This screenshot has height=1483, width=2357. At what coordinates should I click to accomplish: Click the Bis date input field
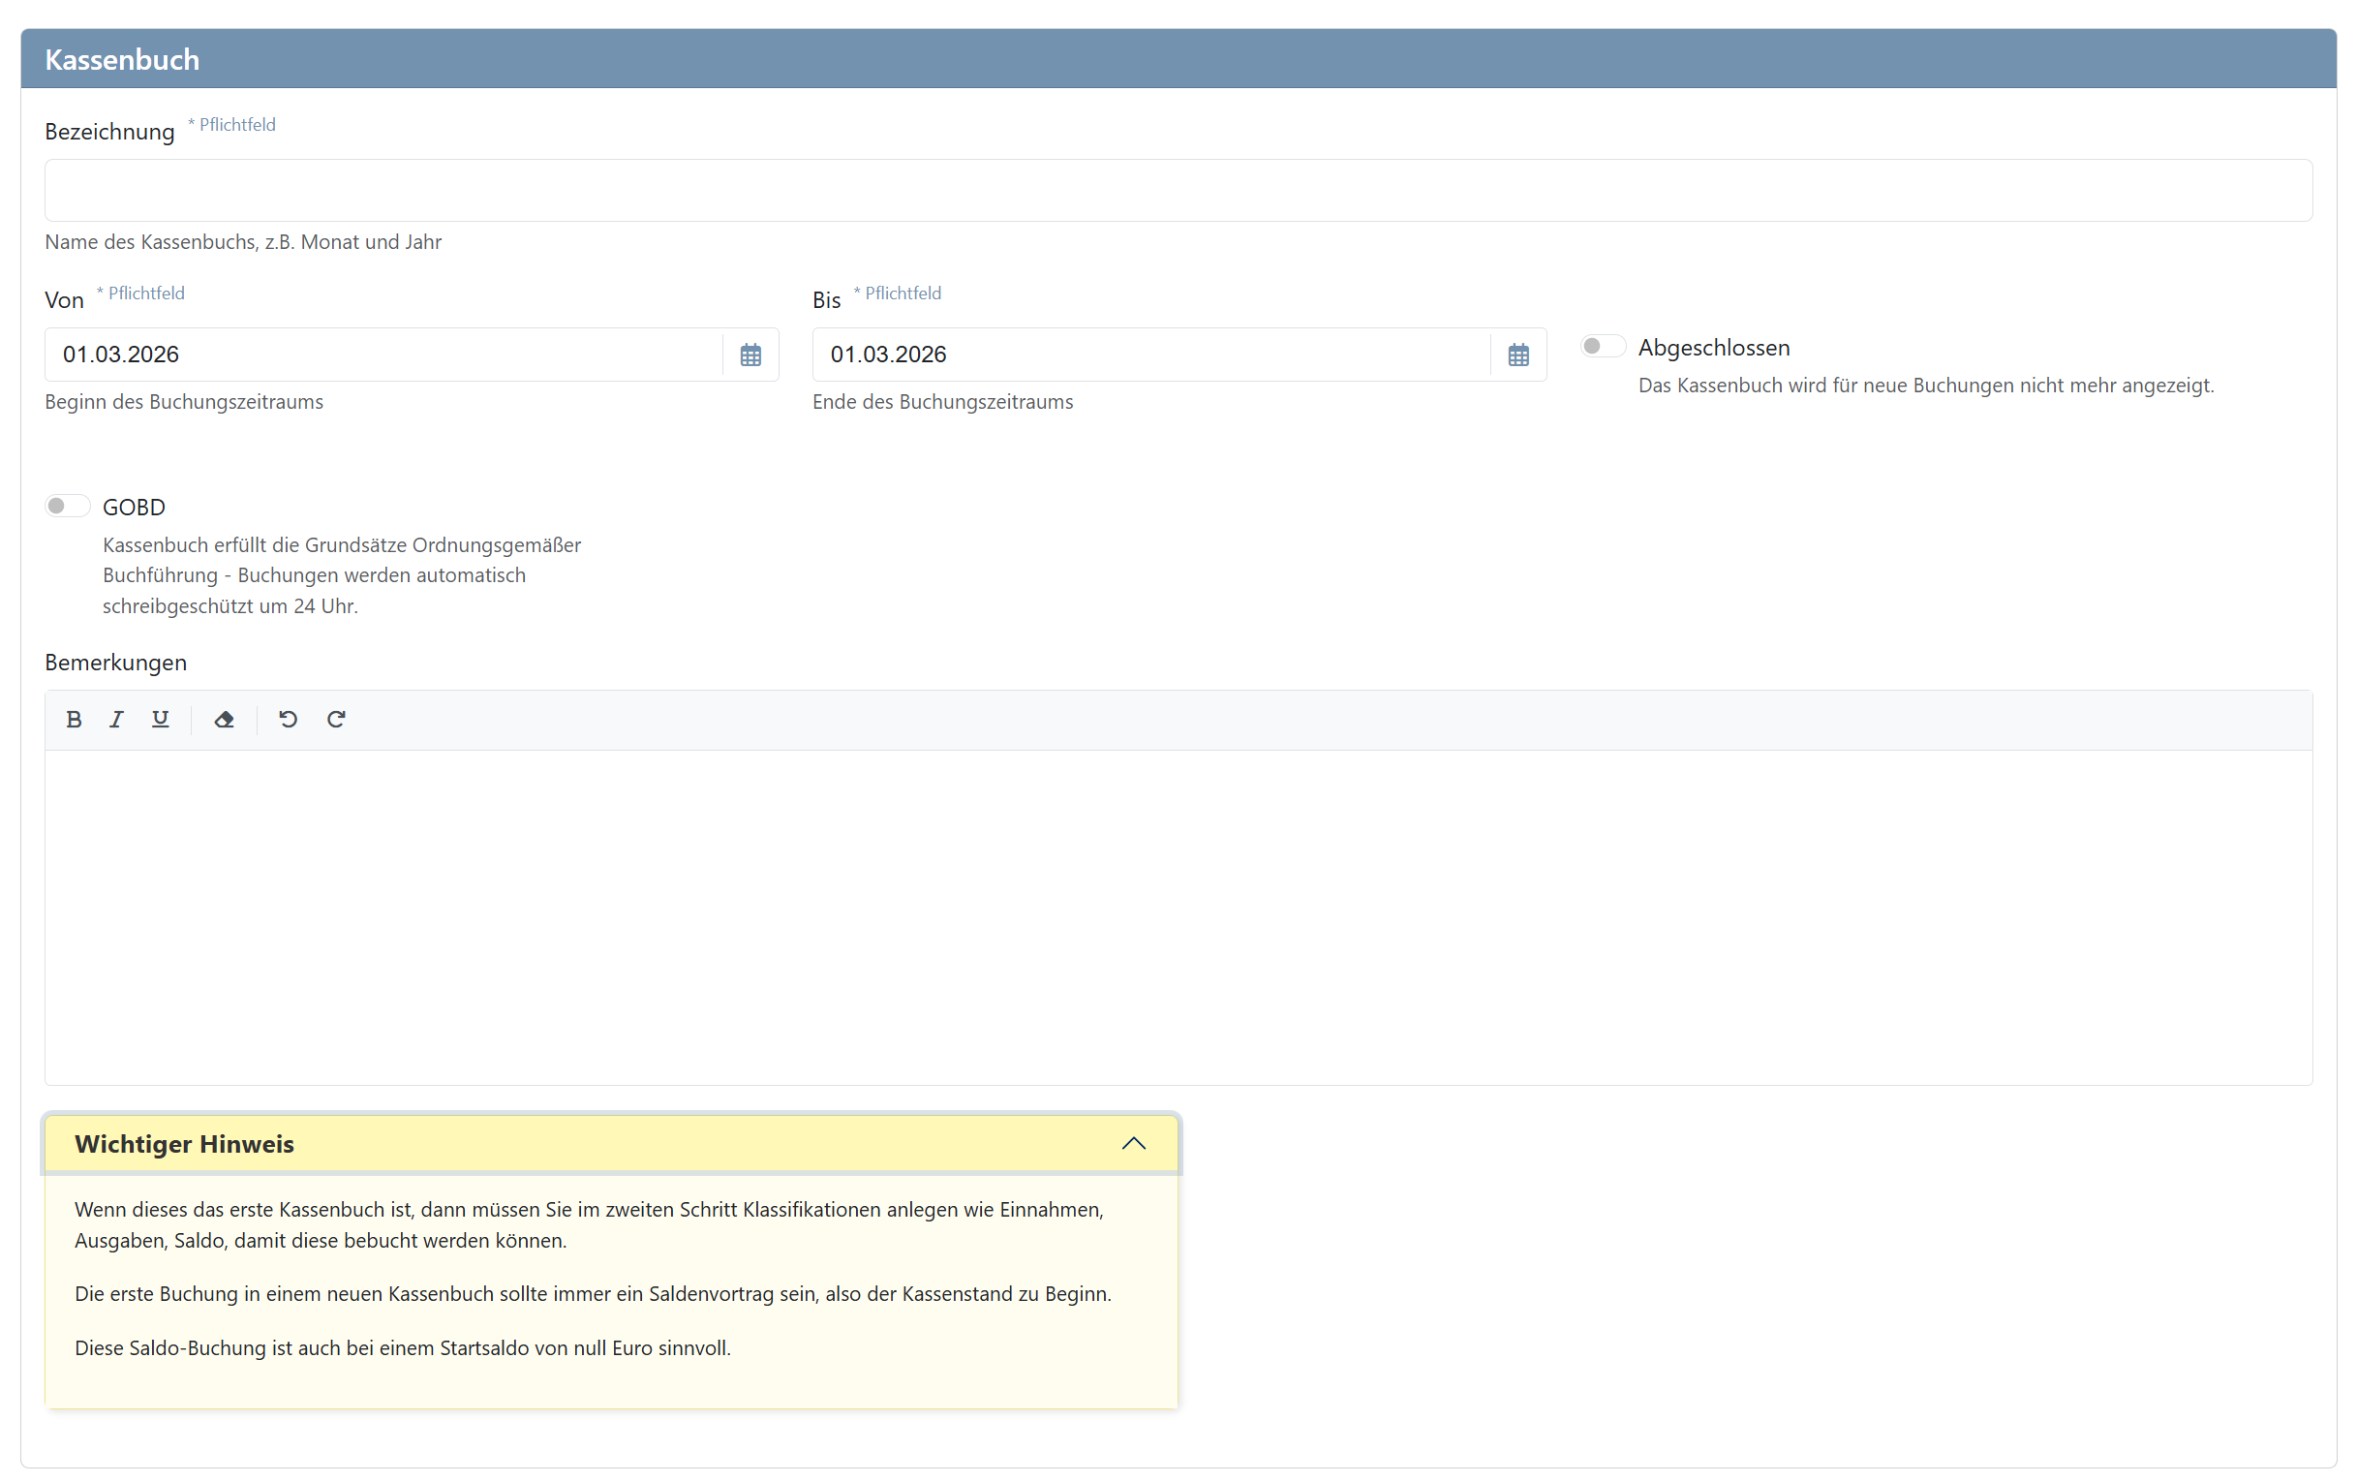[1150, 355]
